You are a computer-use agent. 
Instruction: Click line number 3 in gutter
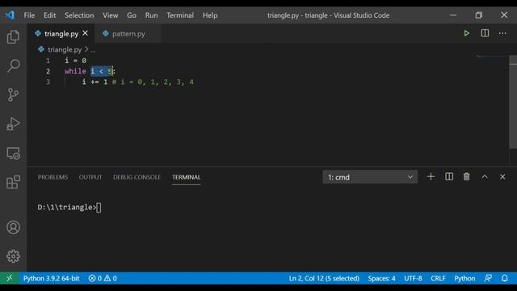click(48, 82)
